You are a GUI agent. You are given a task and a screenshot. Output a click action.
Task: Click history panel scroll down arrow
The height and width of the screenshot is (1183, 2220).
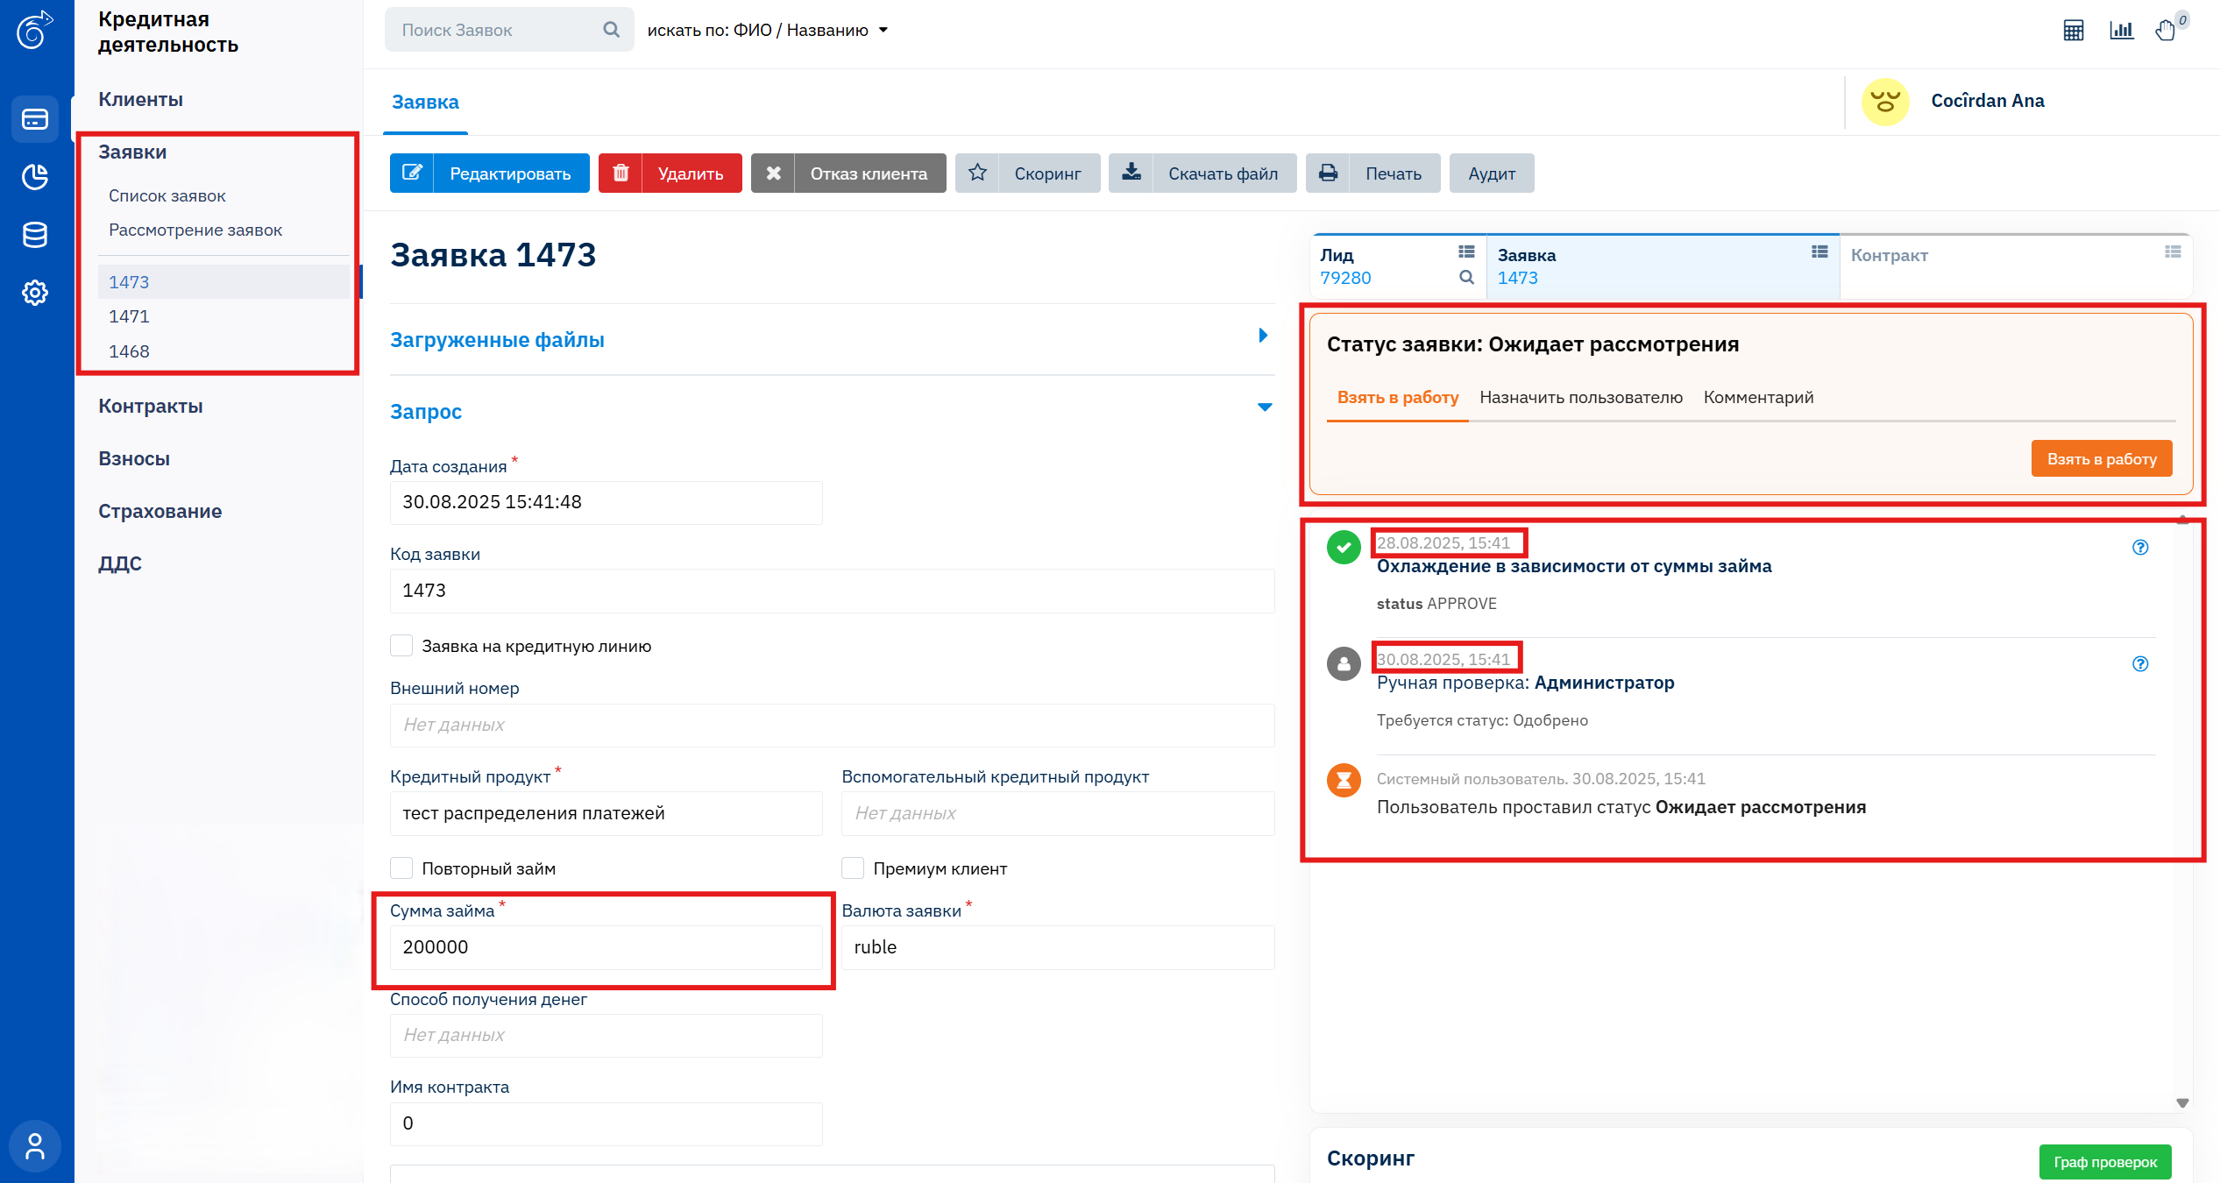click(x=2182, y=1103)
